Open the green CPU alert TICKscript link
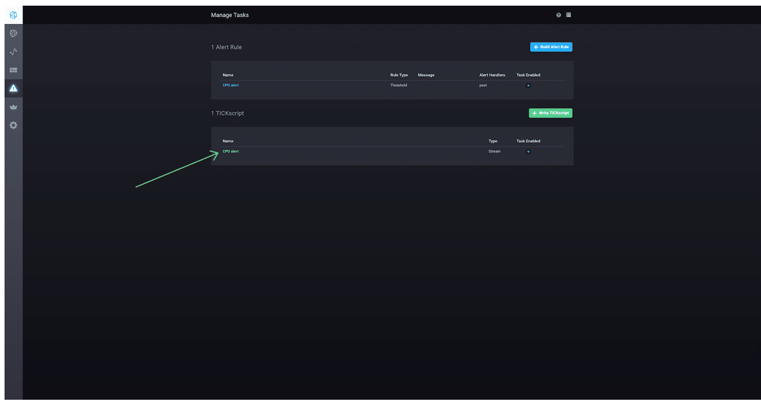The image size is (761, 402). click(230, 151)
